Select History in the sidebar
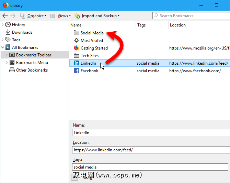Viewport: 230px width, 183px height. point(19,25)
